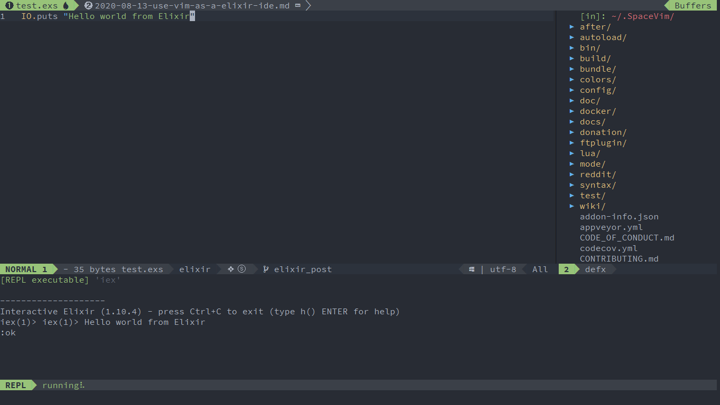The height and width of the screenshot is (405, 720).
Task: Open the 2020-08-13-use-vim-as-a-elixir-ide.md tab
Action: coord(192,6)
